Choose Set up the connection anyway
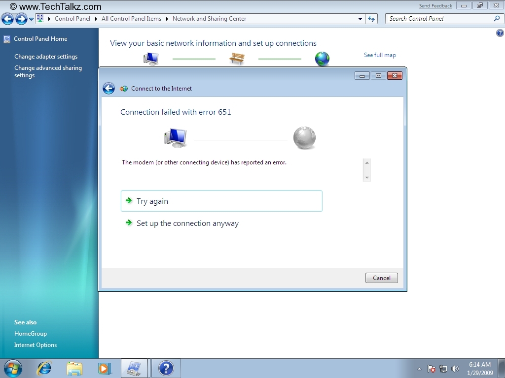The width and height of the screenshot is (505, 378). tap(187, 223)
